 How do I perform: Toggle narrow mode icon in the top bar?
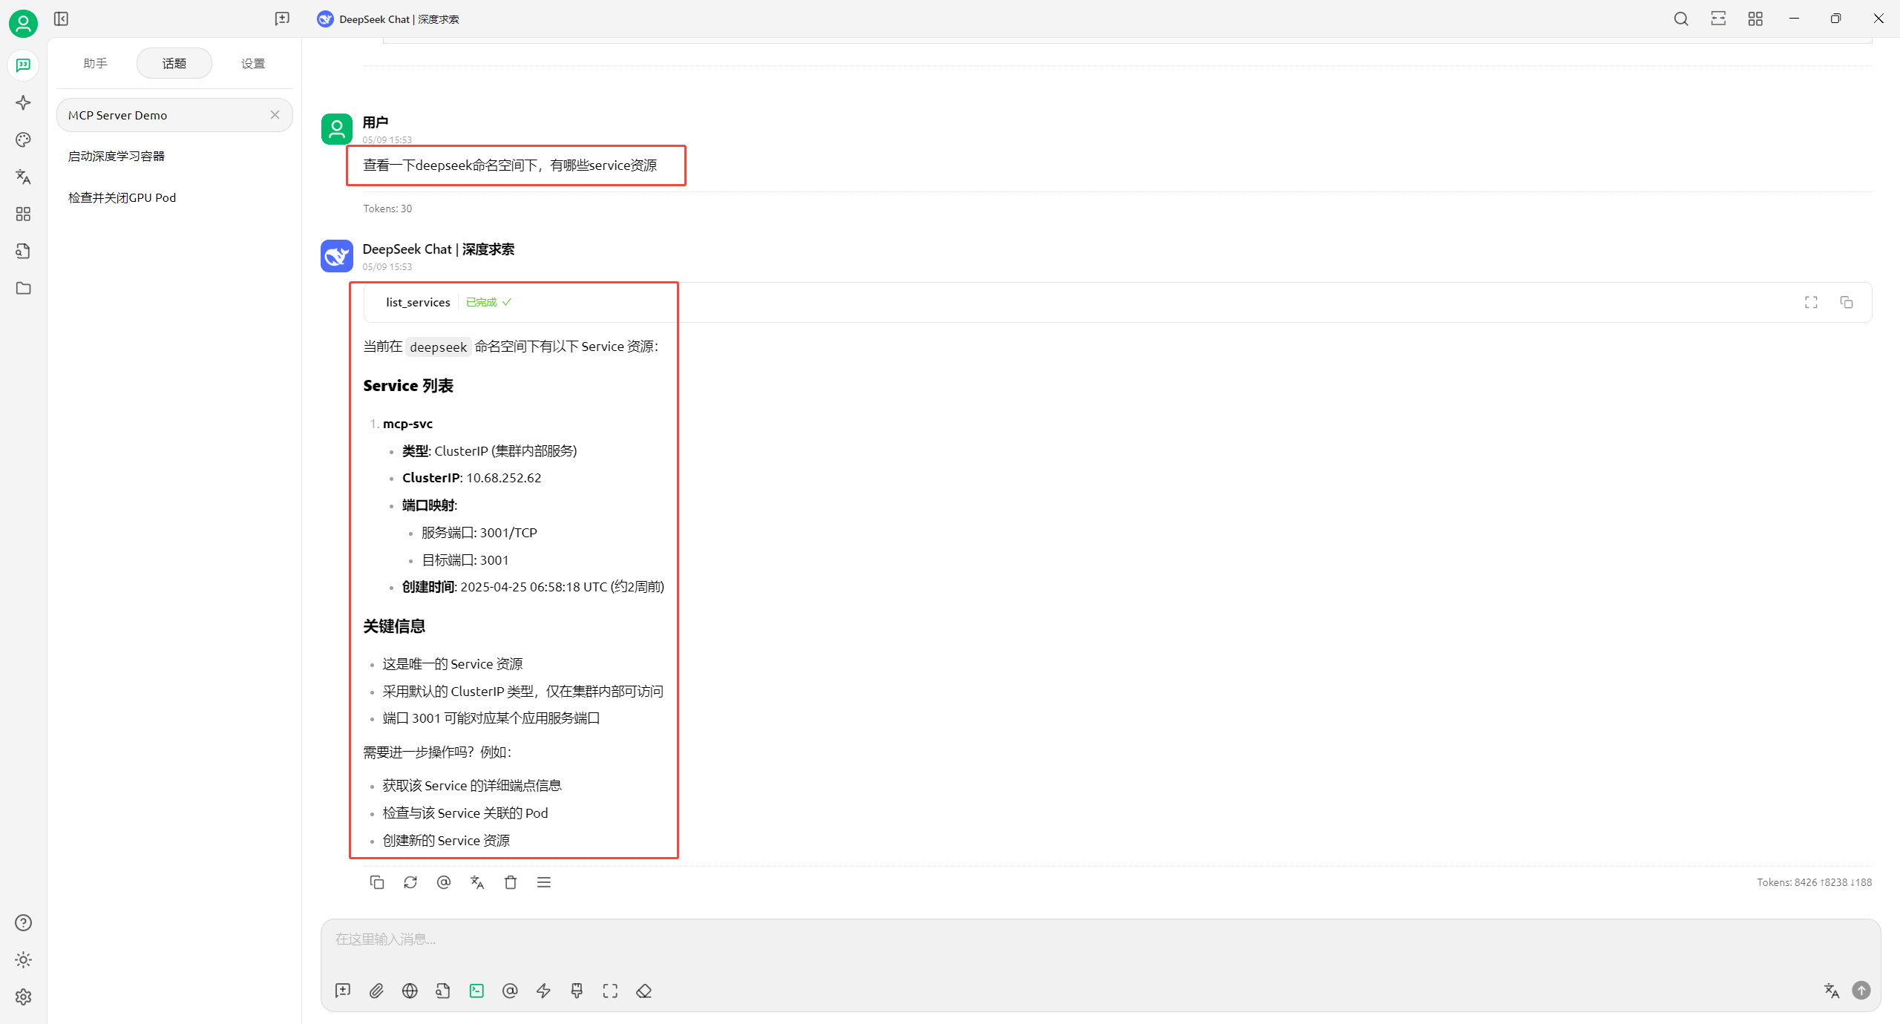1718,19
